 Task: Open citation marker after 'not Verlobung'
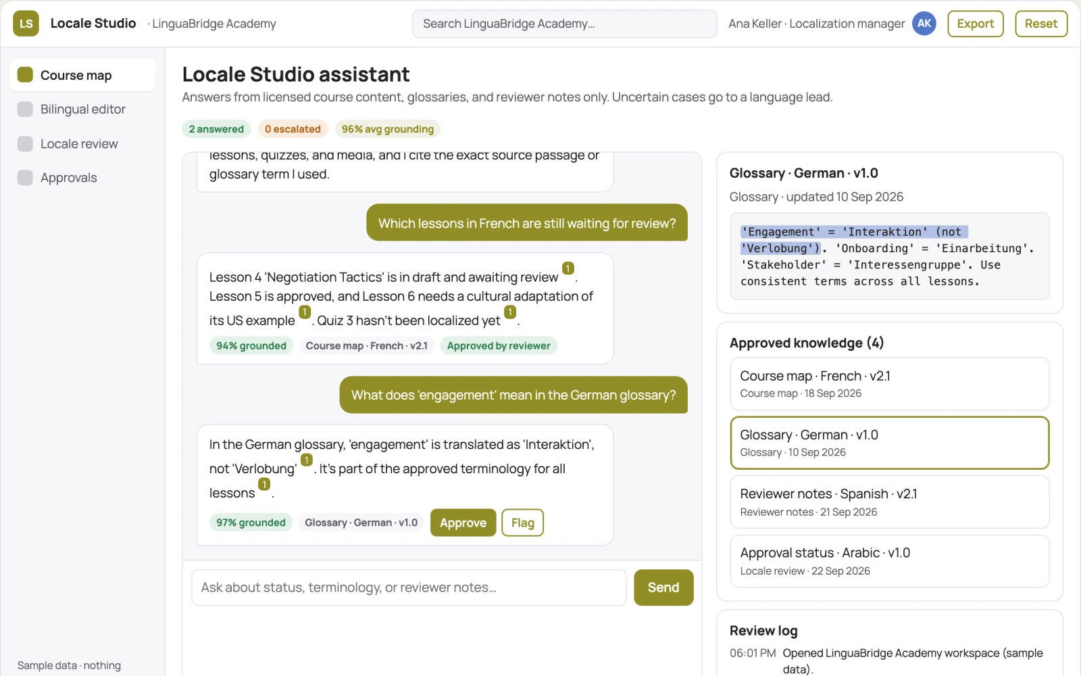306,460
